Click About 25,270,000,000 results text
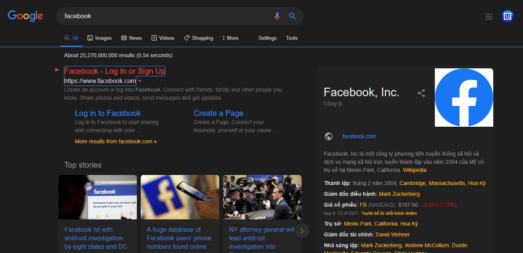 pyautogui.click(x=118, y=55)
